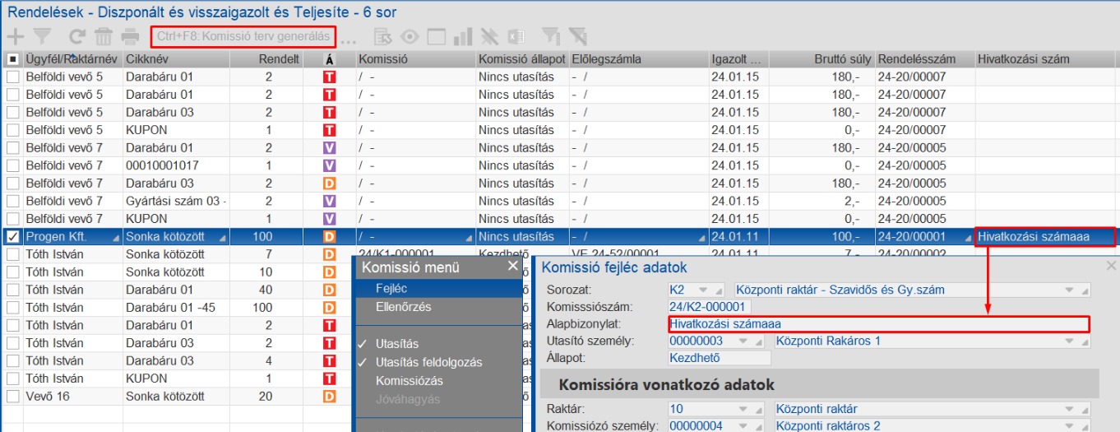Click the Komissió állapot column header
Screen dimensions: 1120x432
point(521,59)
